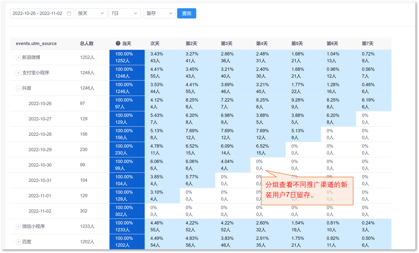Expand the 新浪微博 row
The height and width of the screenshot is (253, 419).
(18, 57)
